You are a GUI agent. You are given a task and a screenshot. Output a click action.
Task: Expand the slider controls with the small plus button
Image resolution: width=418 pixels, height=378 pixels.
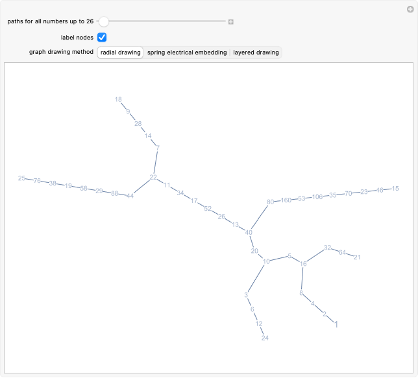click(x=230, y=21)
